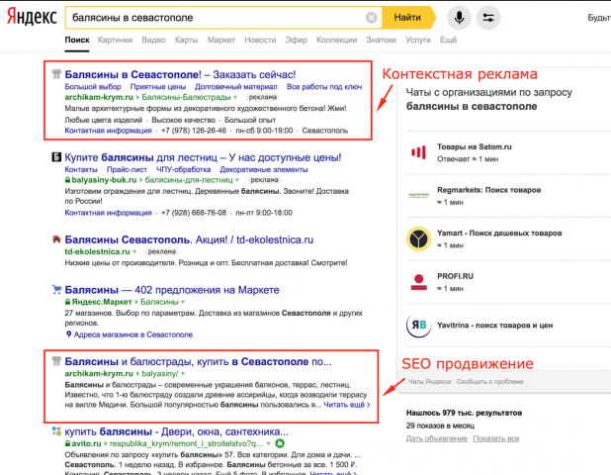Expand dropdown arrow after балясины-для-лестниц
The width and height of the screenshot is (611, 475).
[x=237, y=180]
